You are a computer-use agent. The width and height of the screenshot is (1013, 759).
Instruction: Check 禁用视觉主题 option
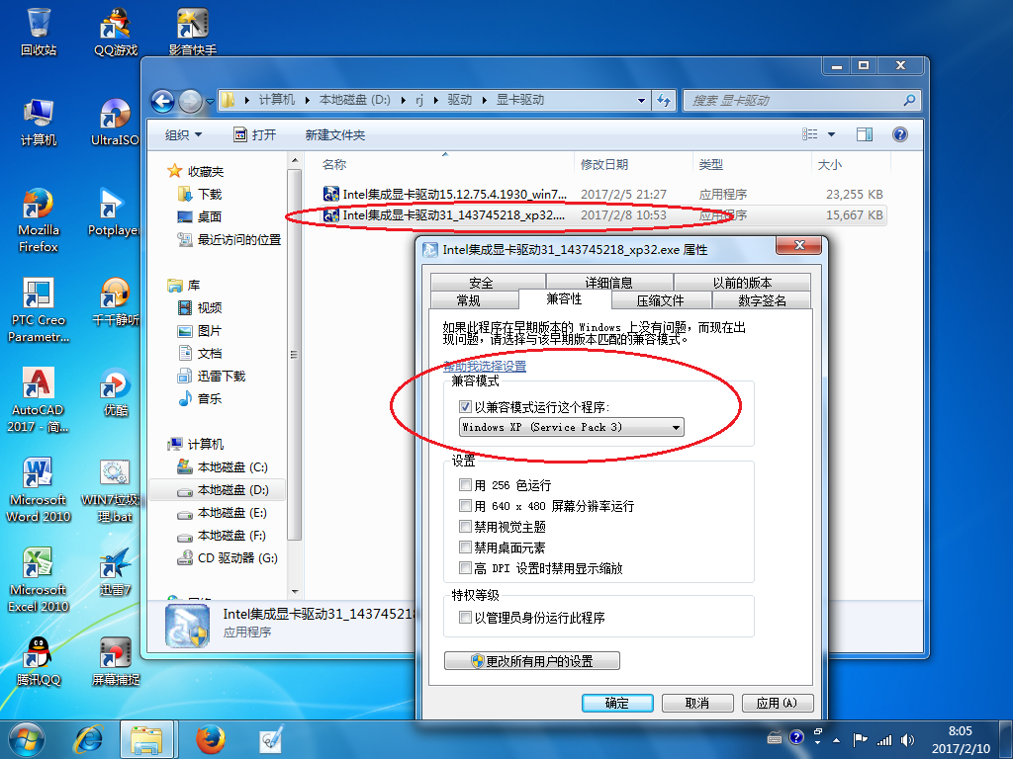465,526
